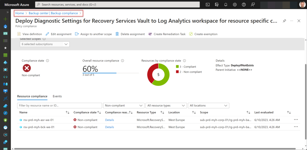The height and width of the screenshot is (150, 307).
Task: Open the All locations dropdown
Action: [209, 105]
